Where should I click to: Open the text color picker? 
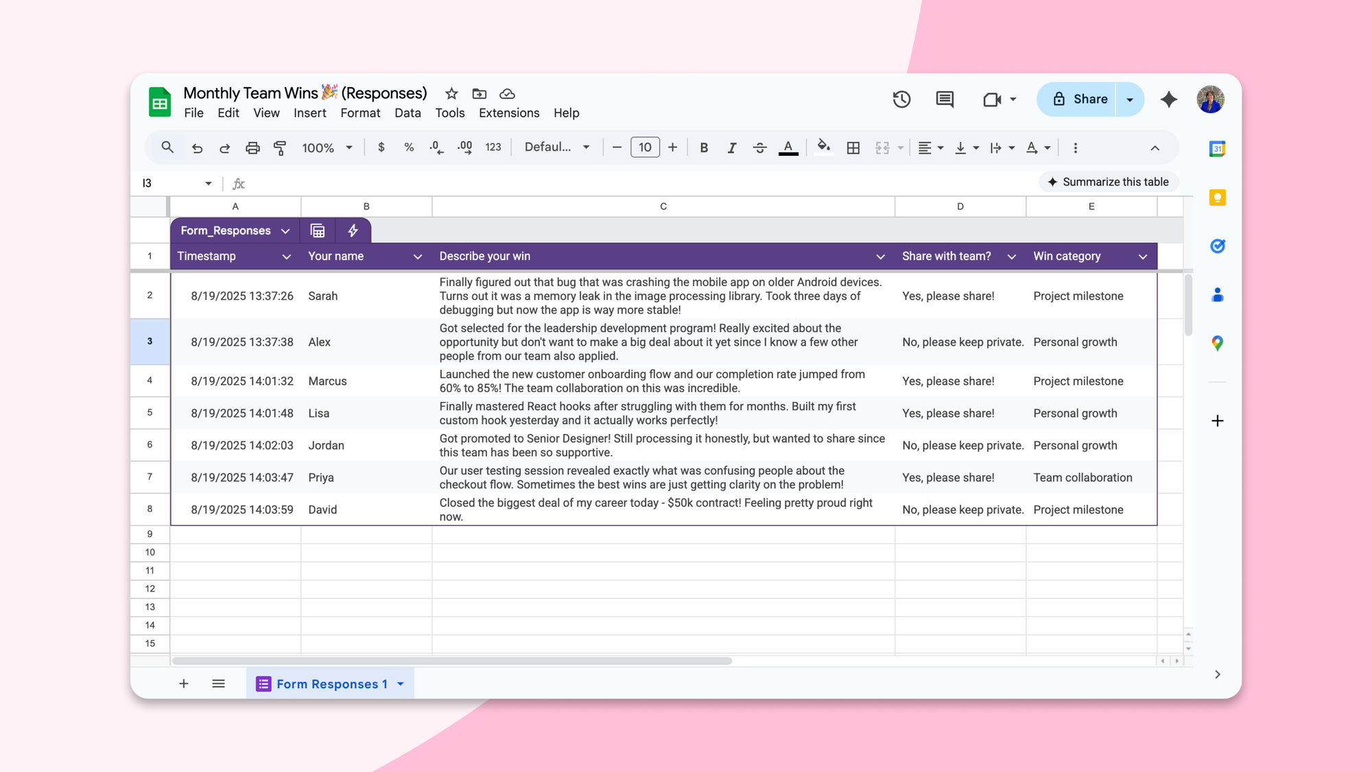(x=788, y=148)
